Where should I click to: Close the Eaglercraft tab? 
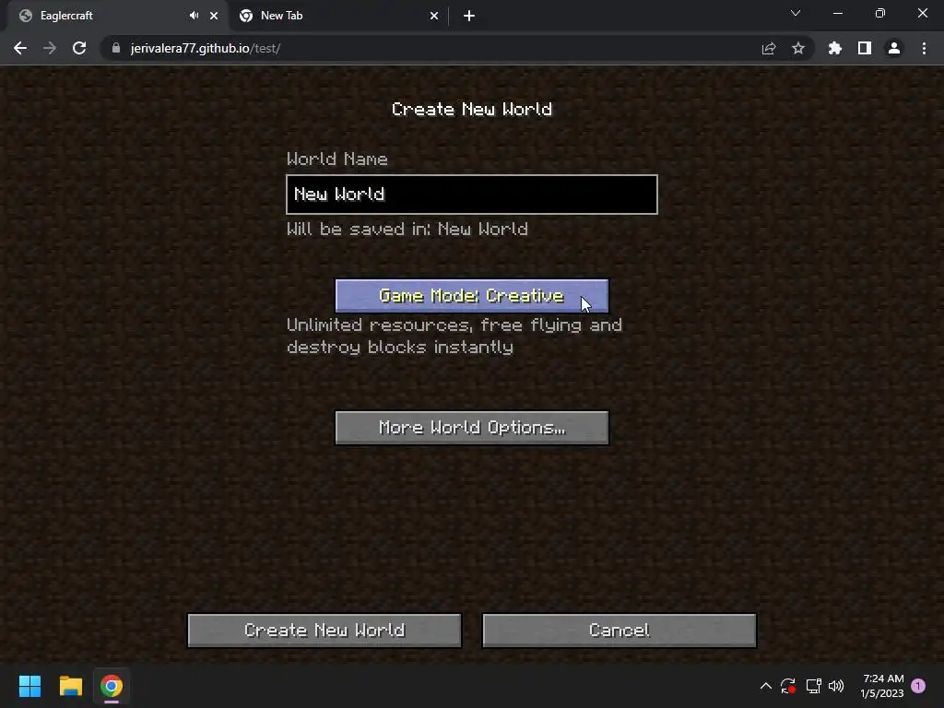214,16
